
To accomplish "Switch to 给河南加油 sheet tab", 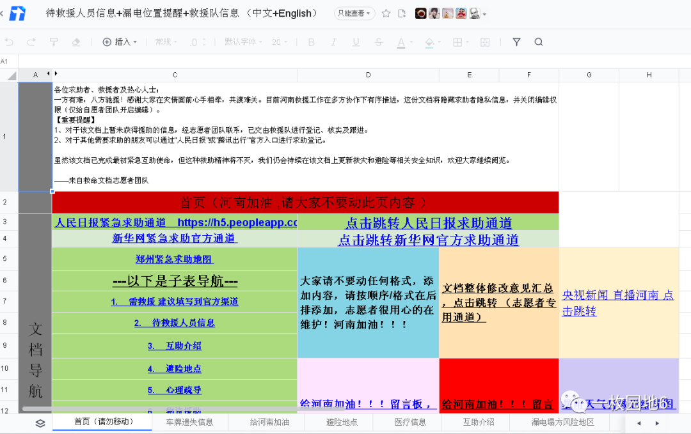I will [x=270, y=422].
